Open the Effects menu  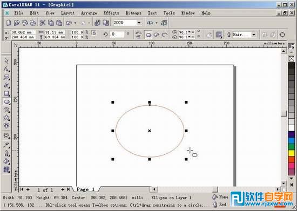pyautogui.click(x=111, y=13)
